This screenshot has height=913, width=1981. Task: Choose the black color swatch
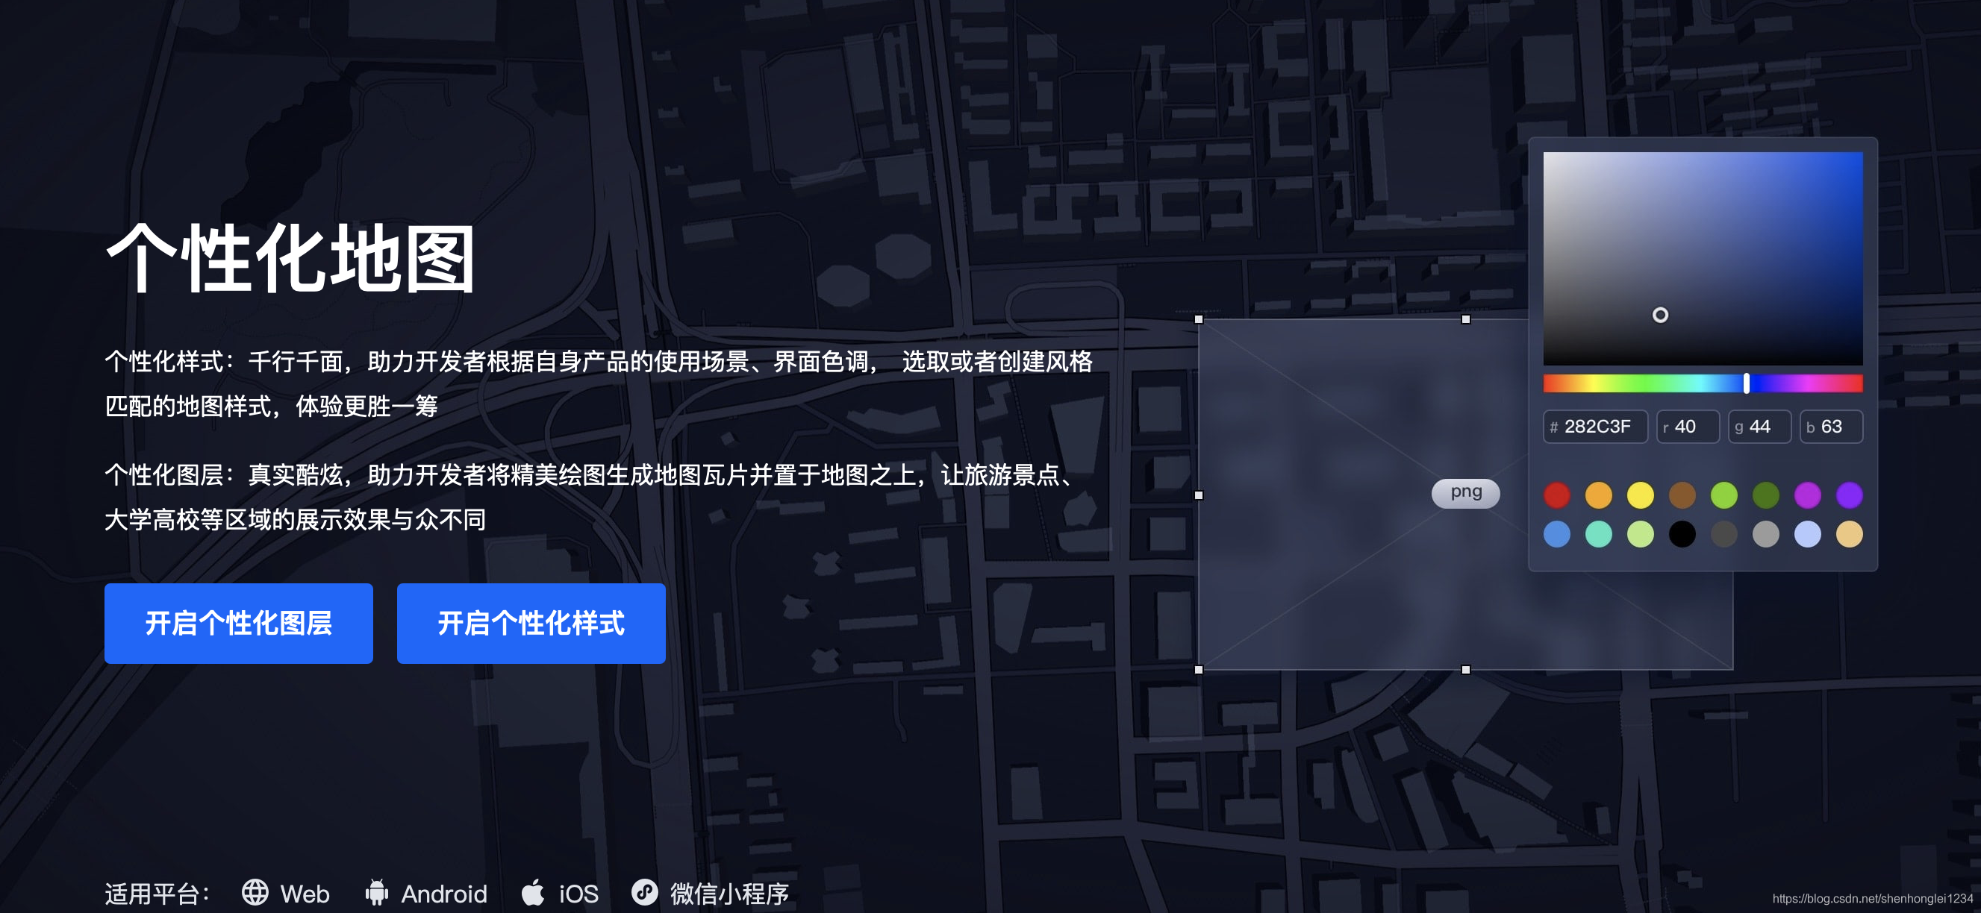[x=1682, y=534]
